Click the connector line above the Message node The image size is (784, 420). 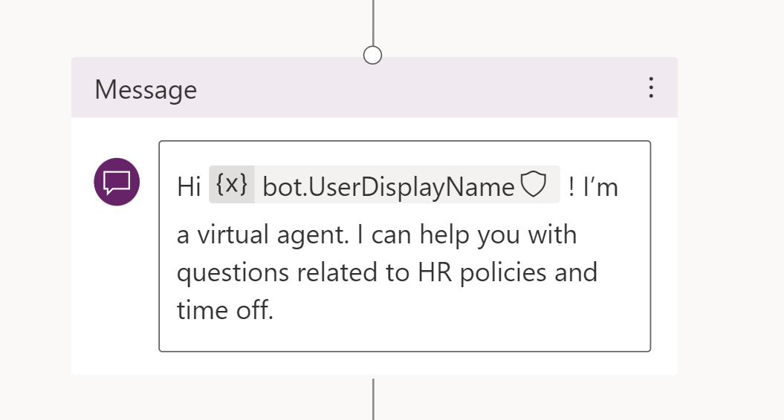pos(372,21)
